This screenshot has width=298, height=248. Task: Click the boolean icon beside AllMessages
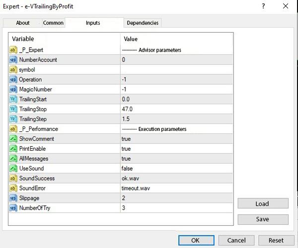click(x=13, y=158)
